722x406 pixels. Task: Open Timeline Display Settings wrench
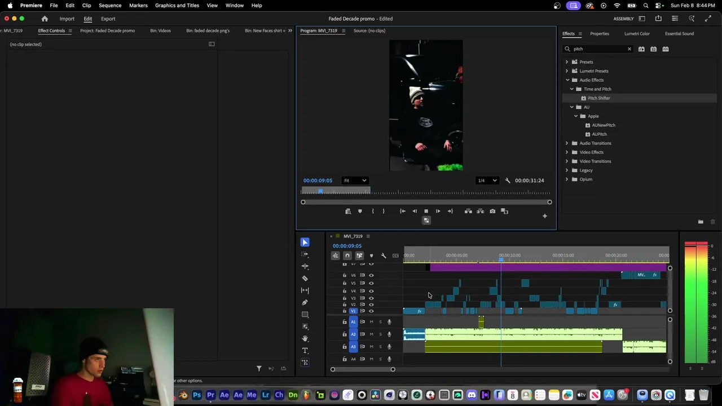(384, 255)
